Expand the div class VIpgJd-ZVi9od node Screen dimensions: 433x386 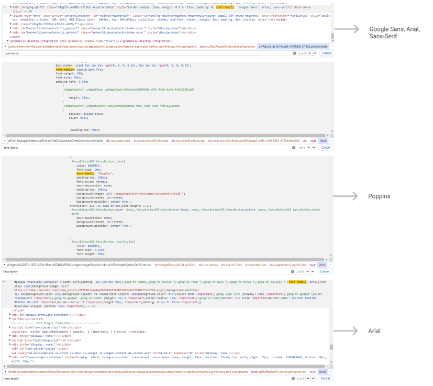tap(11, 24)
